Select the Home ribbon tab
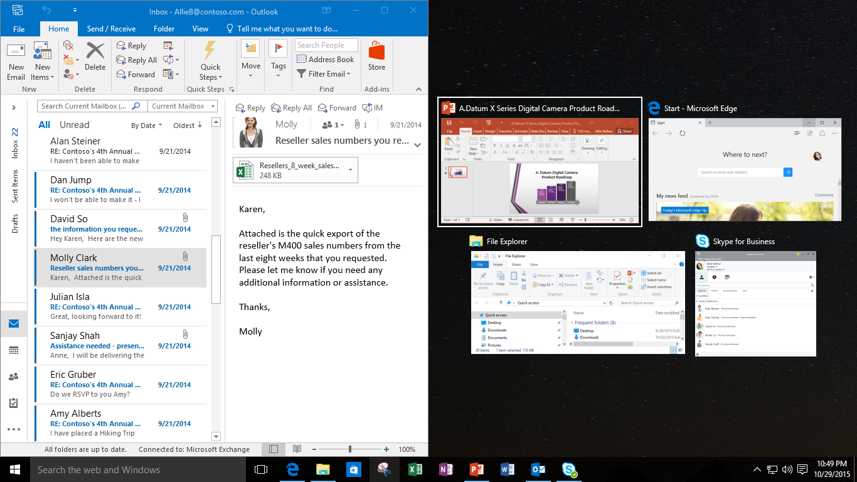 59,29
